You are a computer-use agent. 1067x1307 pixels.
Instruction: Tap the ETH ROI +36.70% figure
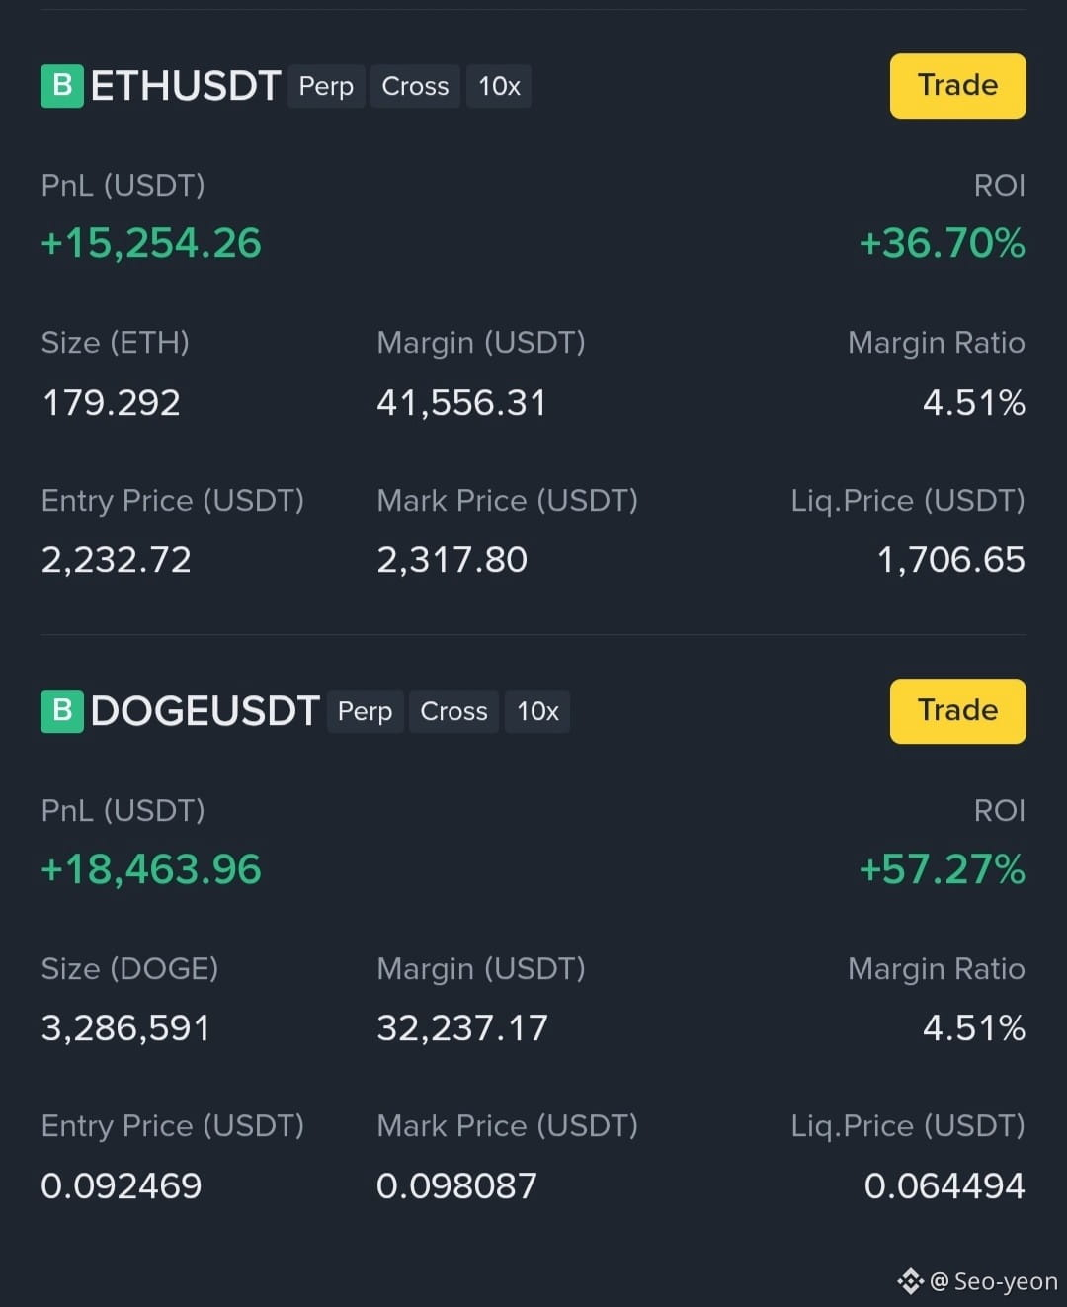[943, 243]
